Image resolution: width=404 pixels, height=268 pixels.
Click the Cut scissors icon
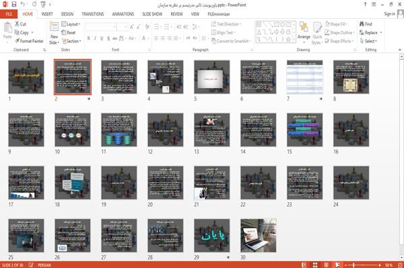(17, 24)
